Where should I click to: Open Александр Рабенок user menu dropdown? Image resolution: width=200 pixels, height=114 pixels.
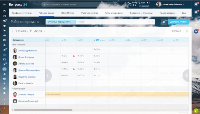tap(183, 4)
